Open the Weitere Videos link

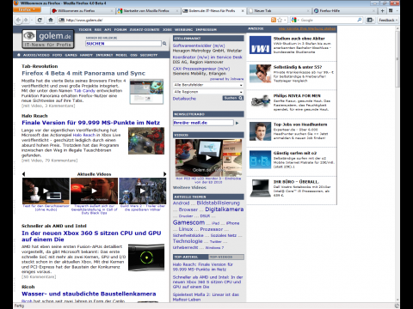189,188
